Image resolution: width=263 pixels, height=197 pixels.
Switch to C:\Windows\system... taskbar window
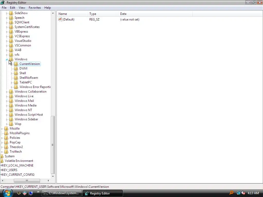coord(62,193)
